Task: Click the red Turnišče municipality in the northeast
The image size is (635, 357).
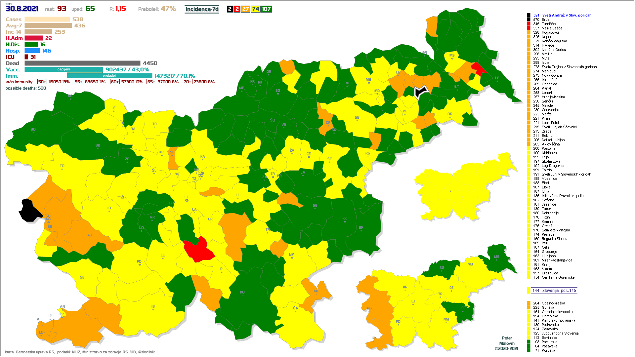Action: pos(478,68)
